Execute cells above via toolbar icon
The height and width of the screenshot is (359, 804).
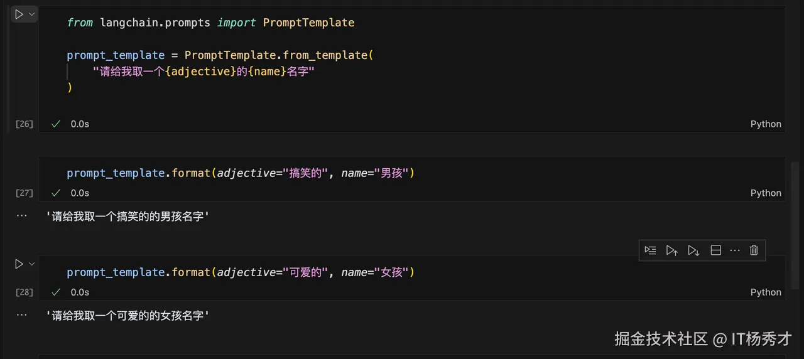671,250
